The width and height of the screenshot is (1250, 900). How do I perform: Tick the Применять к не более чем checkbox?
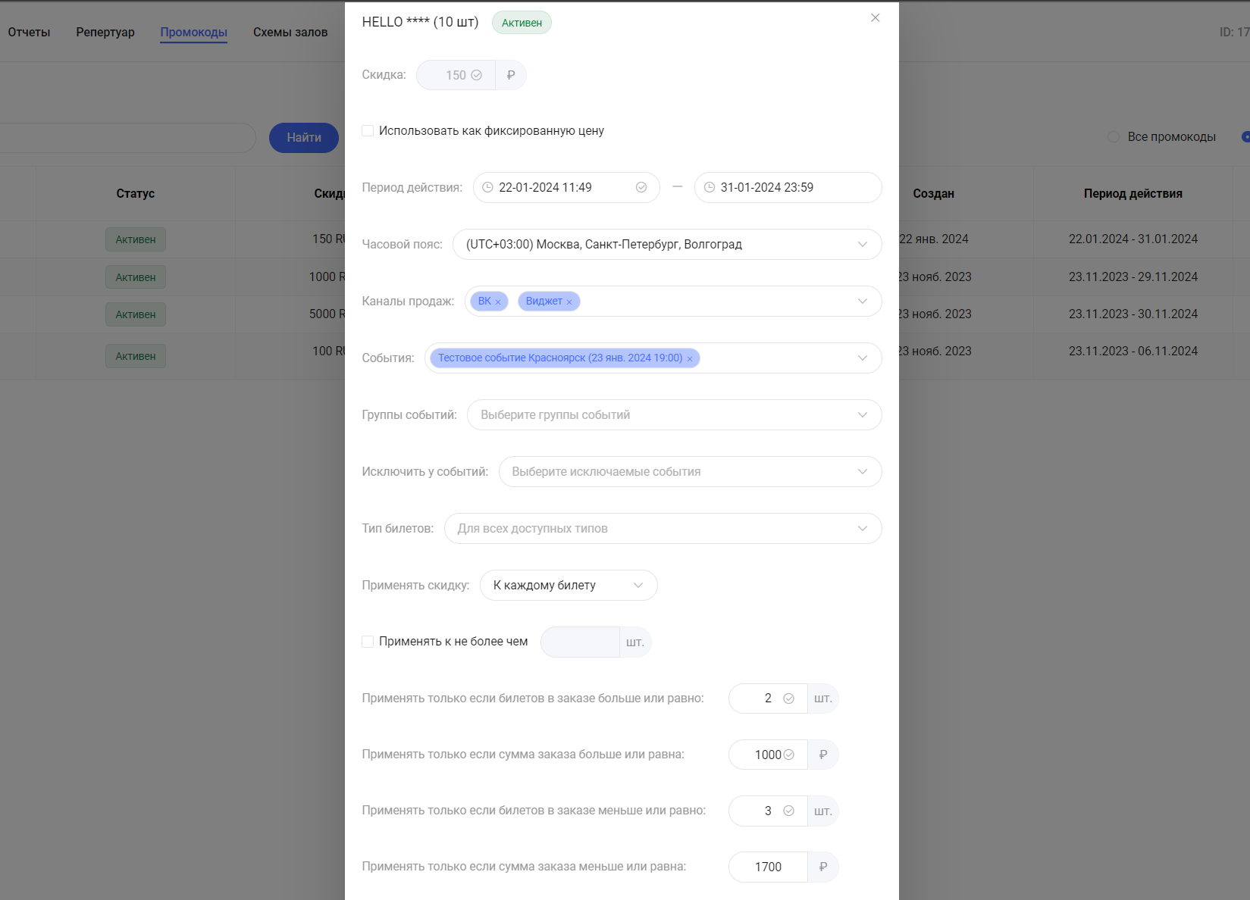click(368, 642)
